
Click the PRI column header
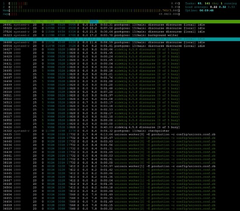pyautogui.click(x=34, y=21)
